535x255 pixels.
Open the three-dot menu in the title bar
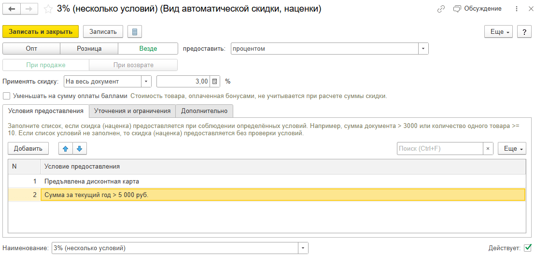coord(517,9)
